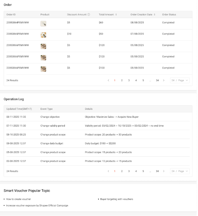The image size is (198, 216).
Task: Click the Order ID column header
Action: click(11, 15)
